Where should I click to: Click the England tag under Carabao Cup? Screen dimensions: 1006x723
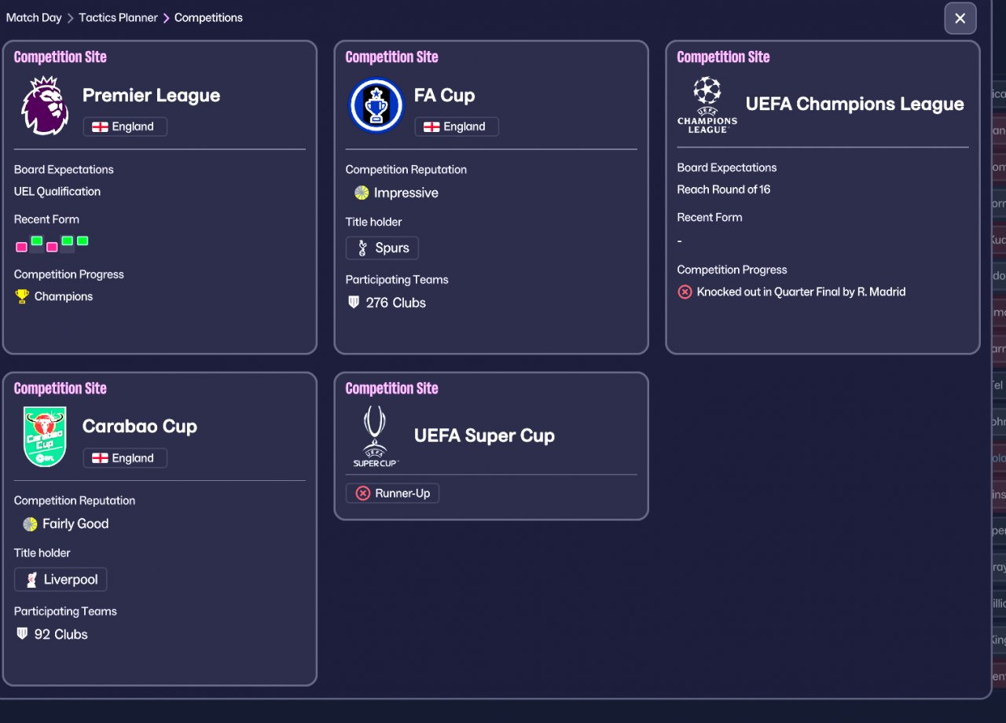coord(124,458)
